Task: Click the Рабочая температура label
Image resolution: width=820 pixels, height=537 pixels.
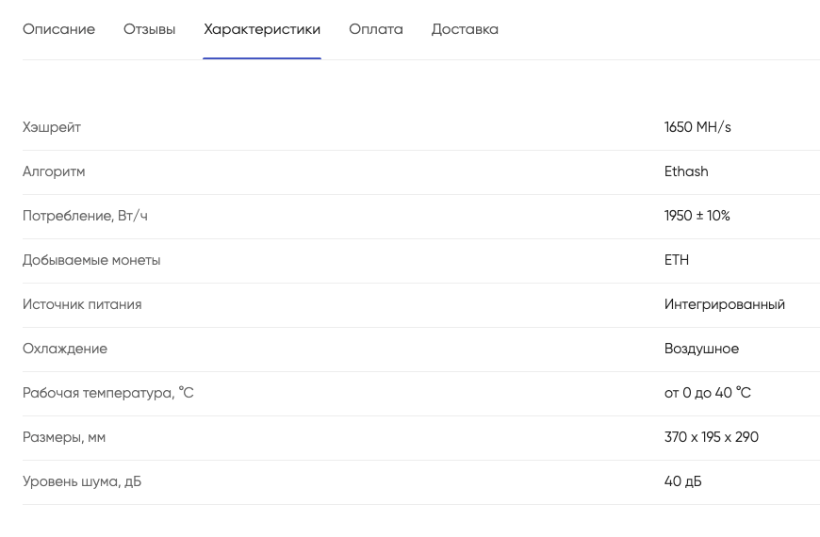Action: (x=107, y=393)
